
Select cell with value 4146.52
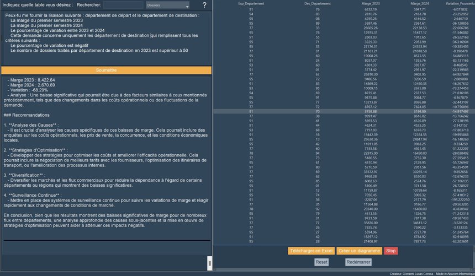[x=420, y=19]
